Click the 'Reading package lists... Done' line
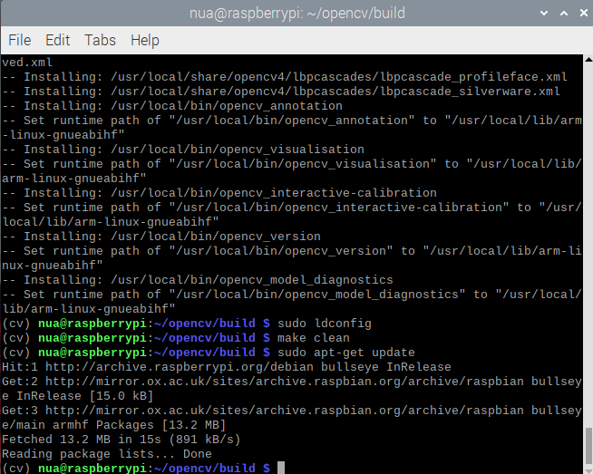This screenshot has height=474, width=593. coord(107,454)
